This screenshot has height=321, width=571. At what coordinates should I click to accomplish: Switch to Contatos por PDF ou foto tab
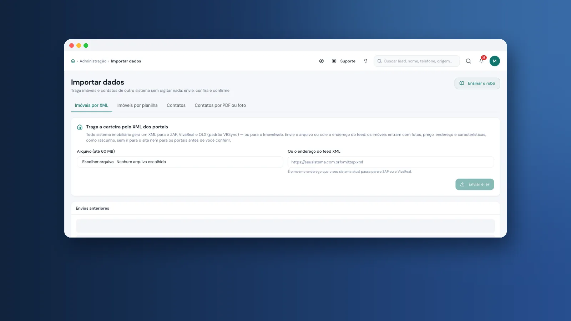pyautogui.click(x=220, y=106)
